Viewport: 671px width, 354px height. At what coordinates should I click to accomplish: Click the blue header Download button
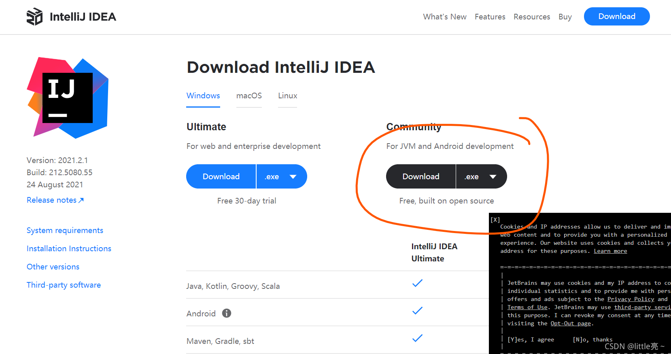(617, 16)
